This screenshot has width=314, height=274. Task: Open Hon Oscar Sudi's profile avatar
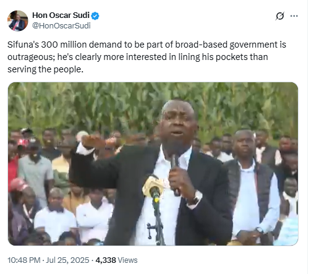tap(18, 21)
